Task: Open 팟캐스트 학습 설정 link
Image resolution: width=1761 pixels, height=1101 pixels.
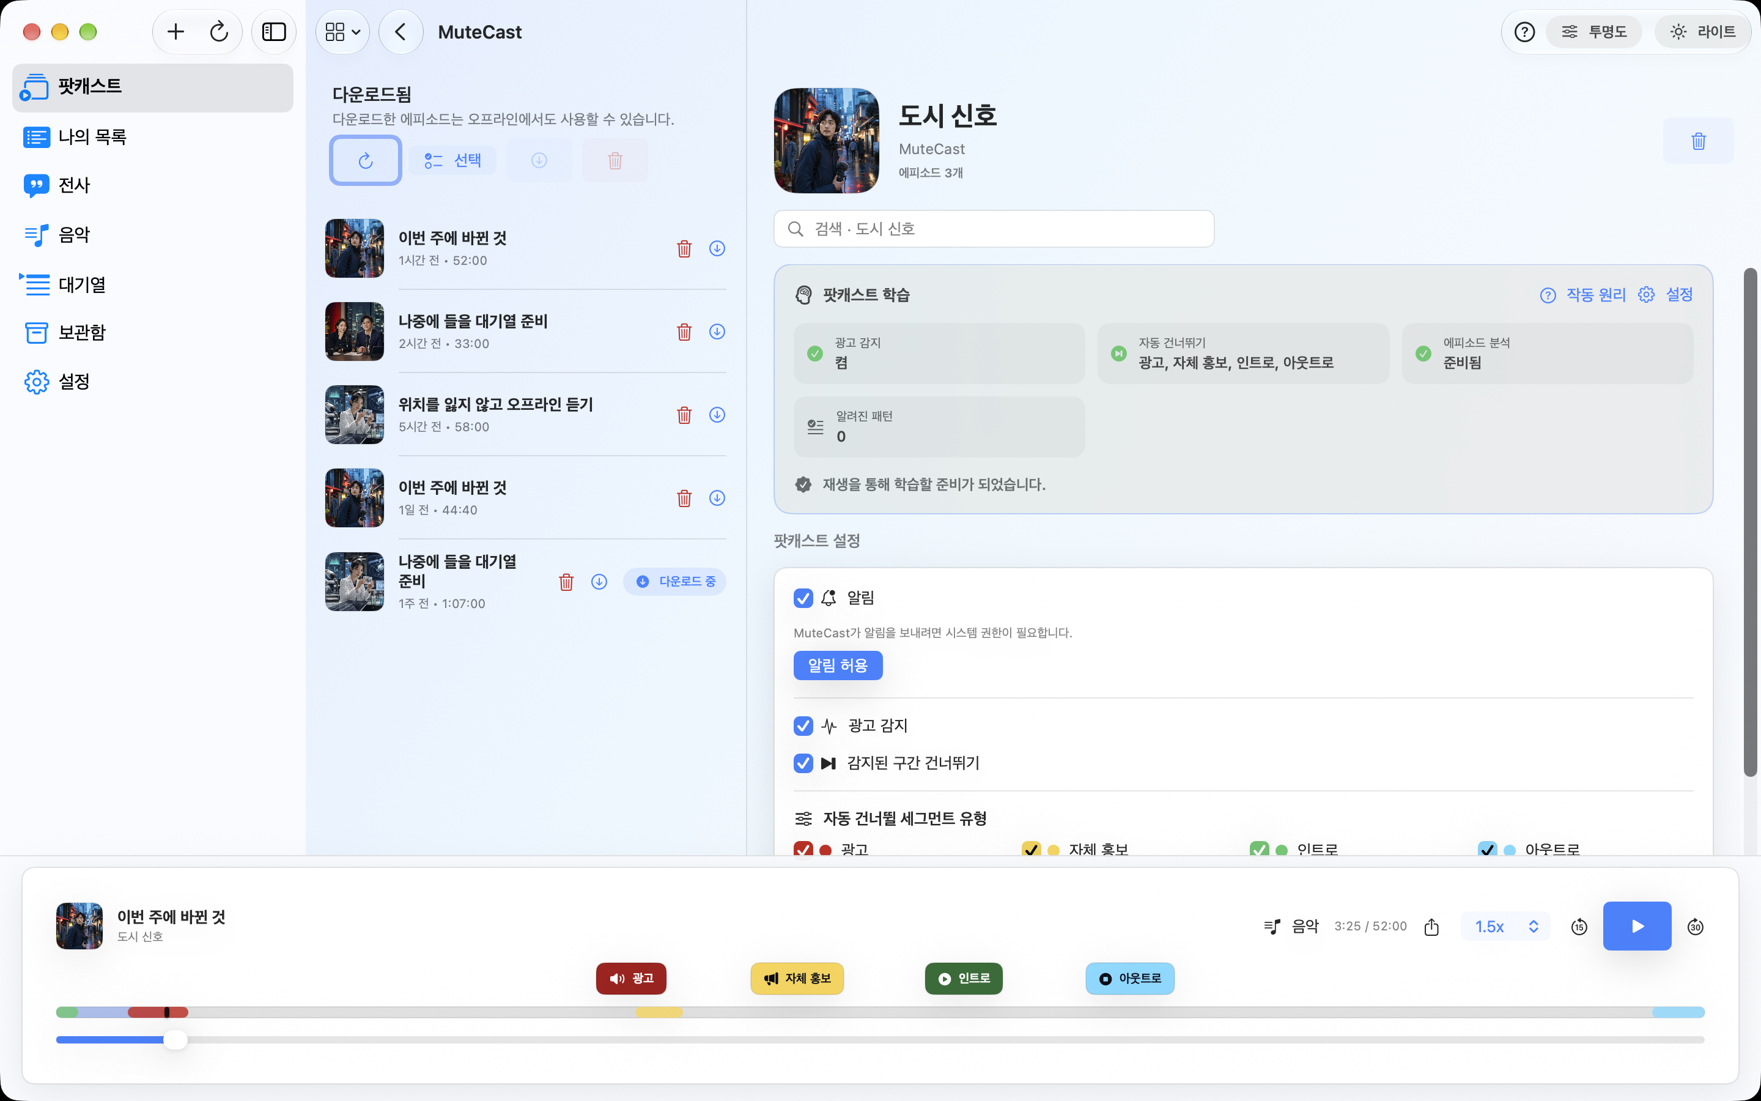Action: (1666, 295)
